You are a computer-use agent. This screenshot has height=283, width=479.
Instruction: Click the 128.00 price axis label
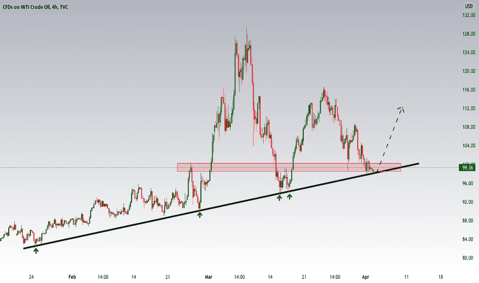(469, 33)
